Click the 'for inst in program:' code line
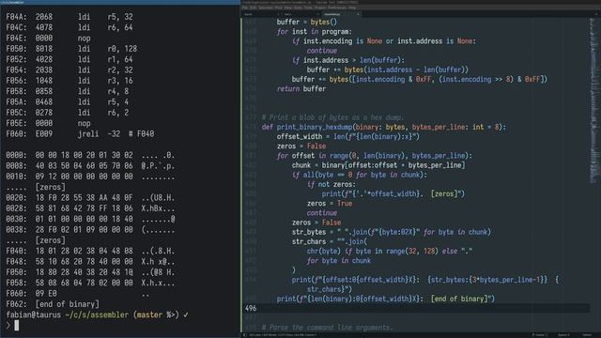Screen dimensions: 601x338 [315, 31]
